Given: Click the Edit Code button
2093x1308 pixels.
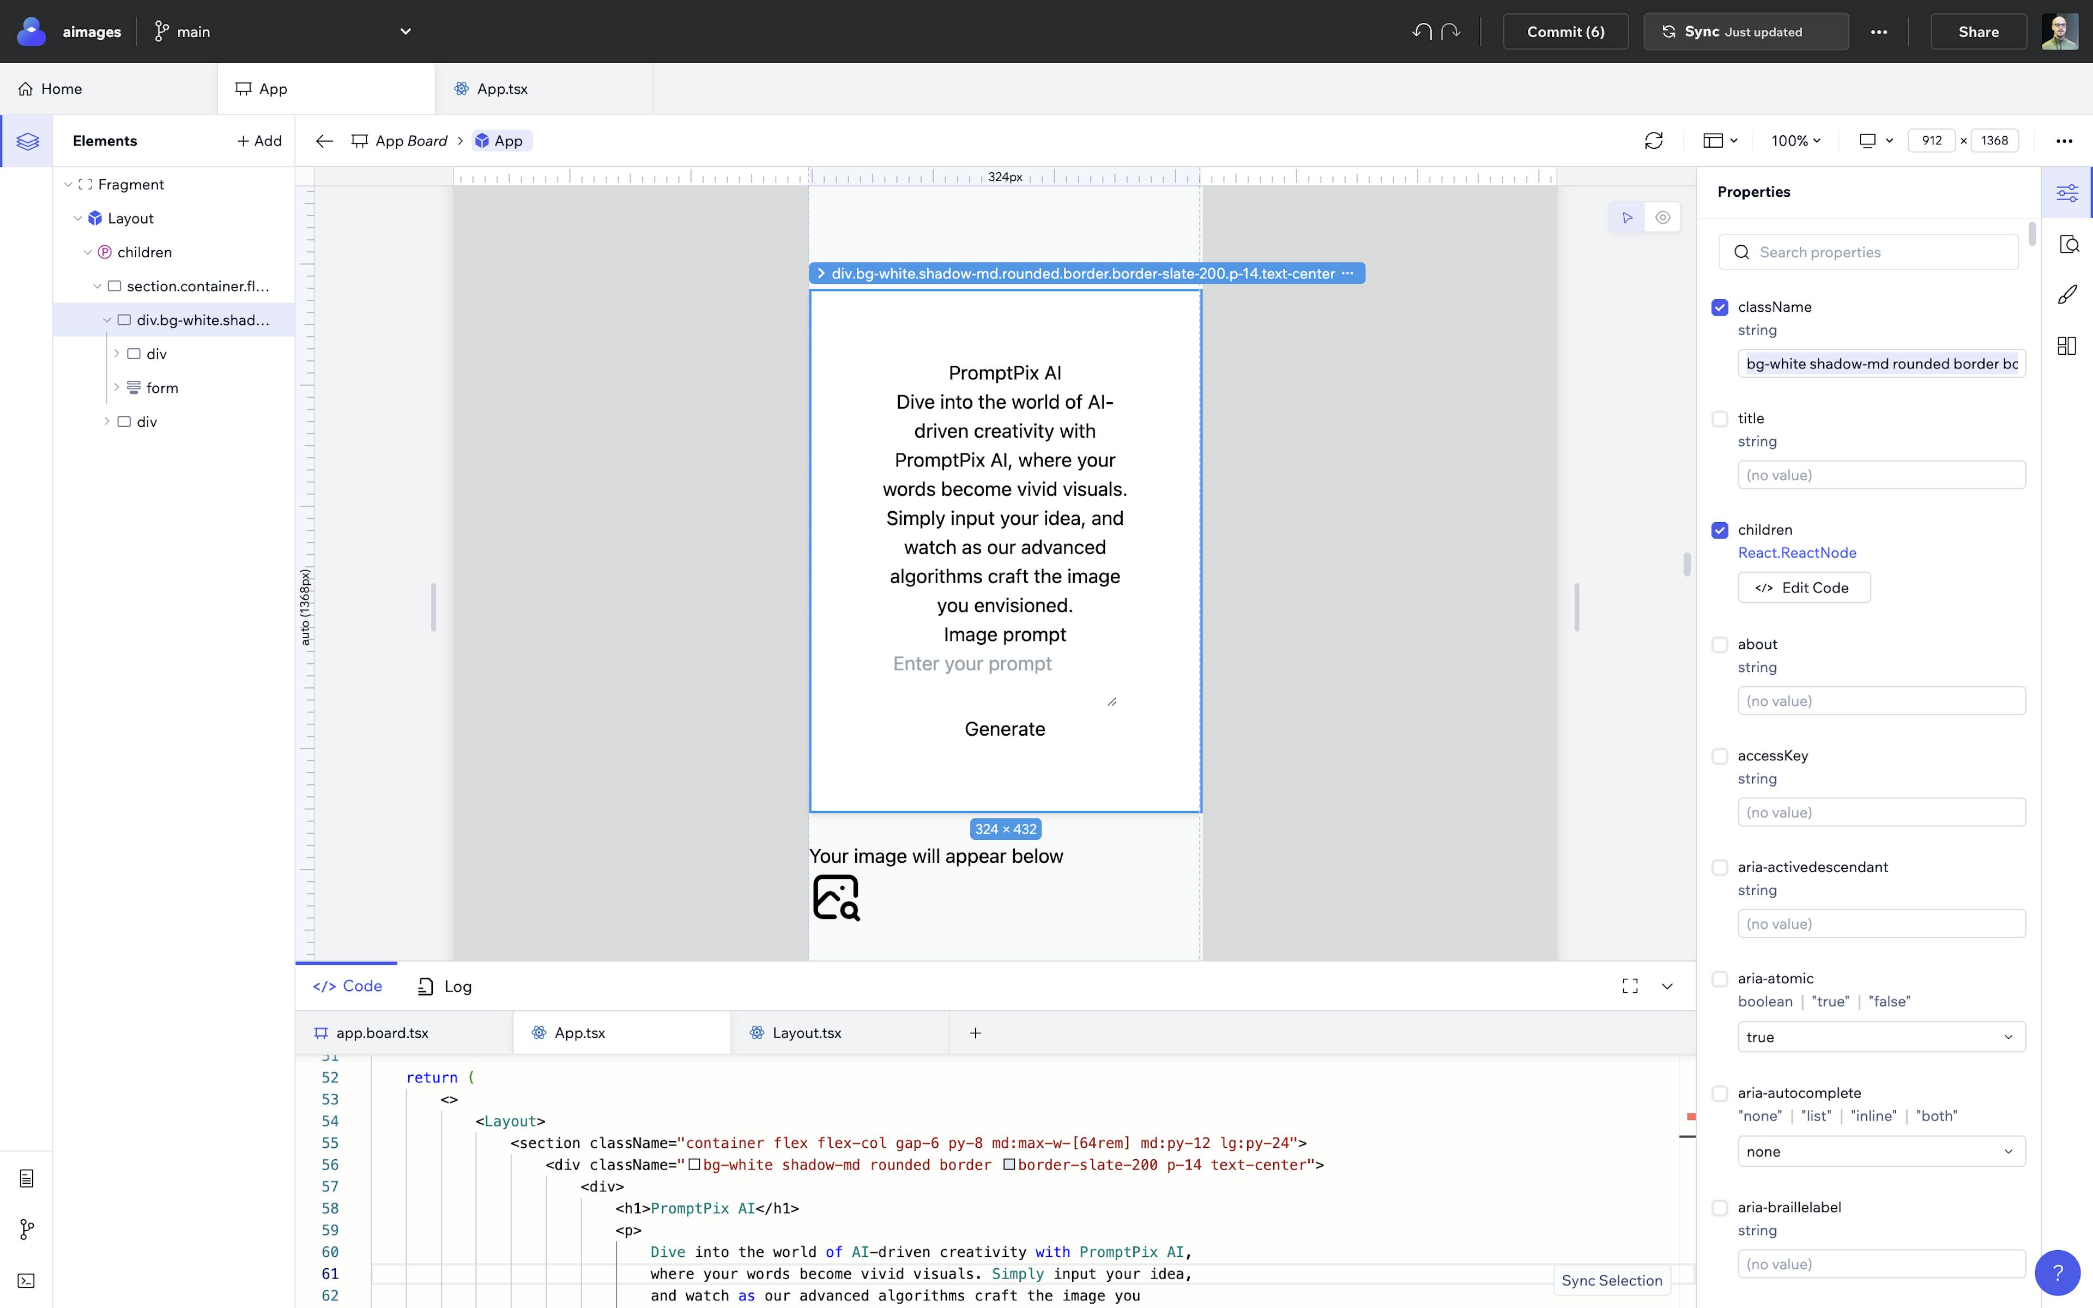Looking at the screenshot, I should tap(1803, 588).
